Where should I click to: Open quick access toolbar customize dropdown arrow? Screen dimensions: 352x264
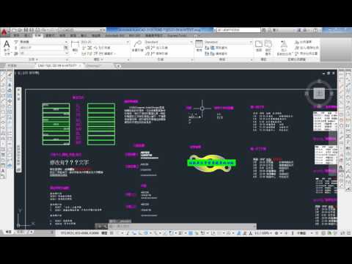[x=102, y=30]
